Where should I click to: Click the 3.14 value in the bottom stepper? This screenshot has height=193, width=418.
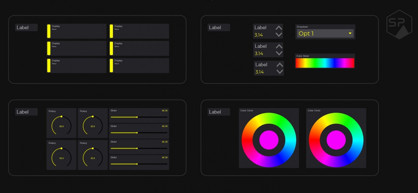pos(259,72)
